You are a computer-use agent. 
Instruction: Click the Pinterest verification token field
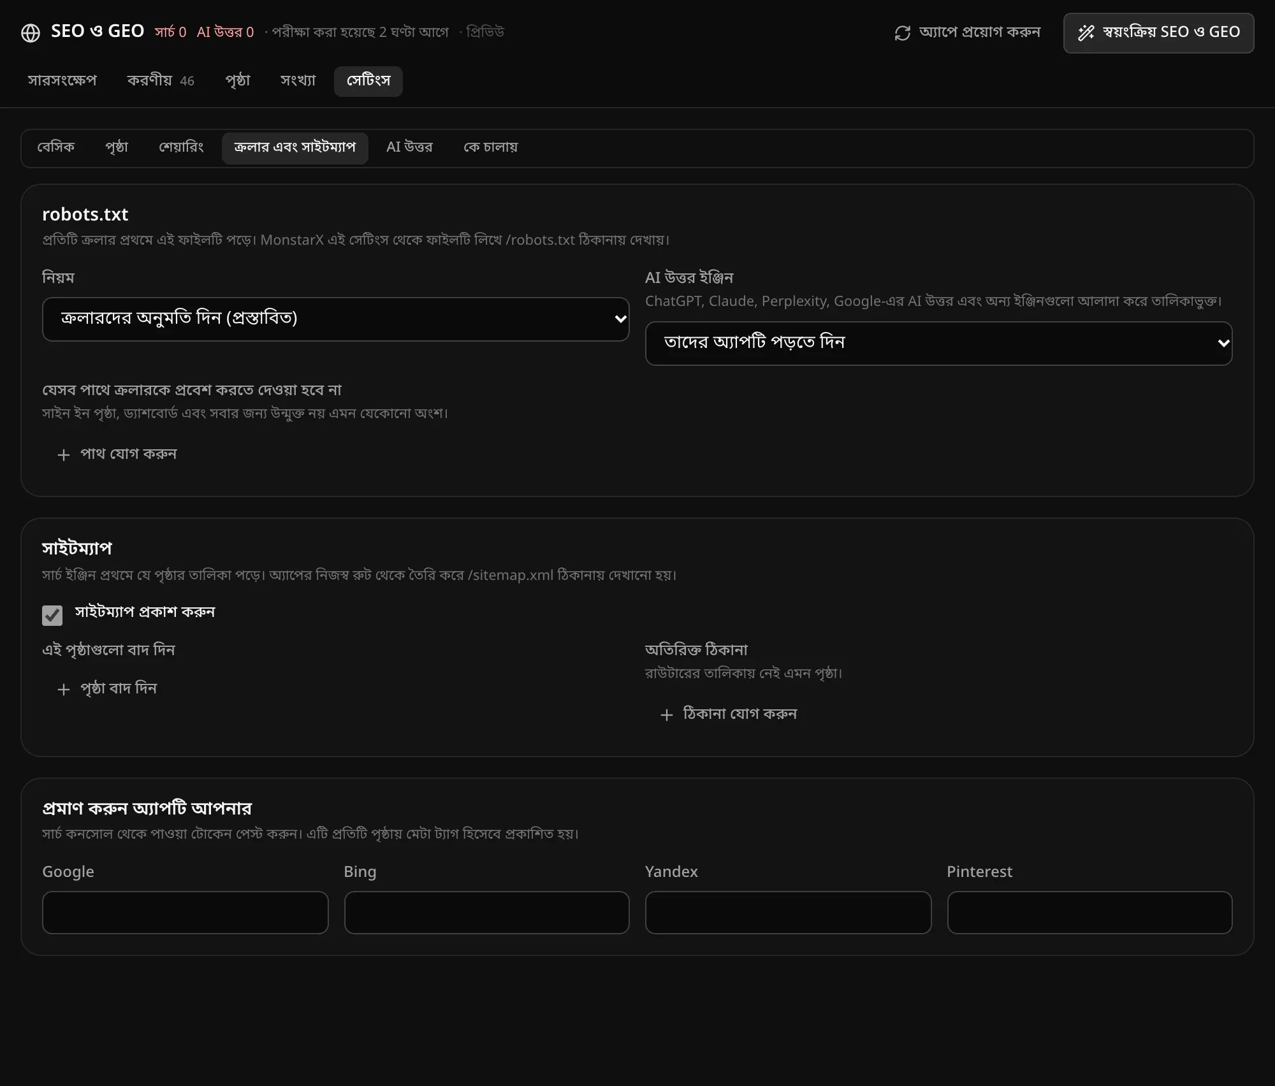click(1089, 913)
